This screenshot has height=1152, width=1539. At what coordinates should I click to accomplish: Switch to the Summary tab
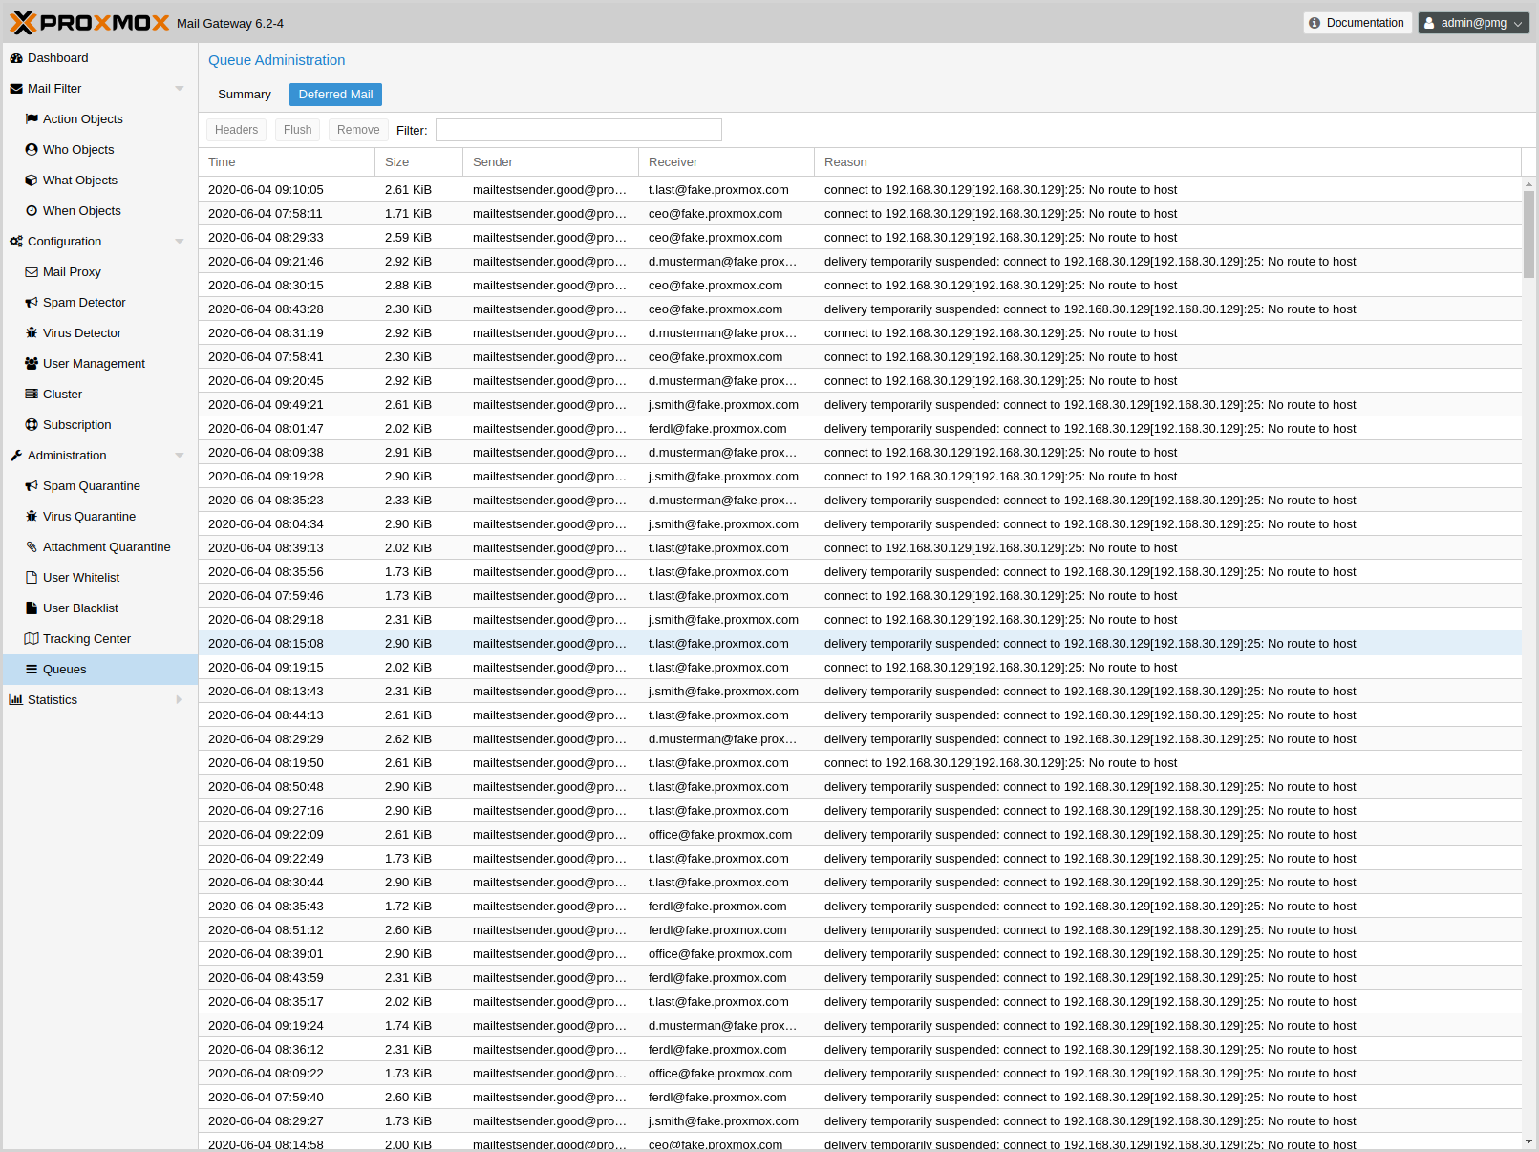(x=245, y=95)
